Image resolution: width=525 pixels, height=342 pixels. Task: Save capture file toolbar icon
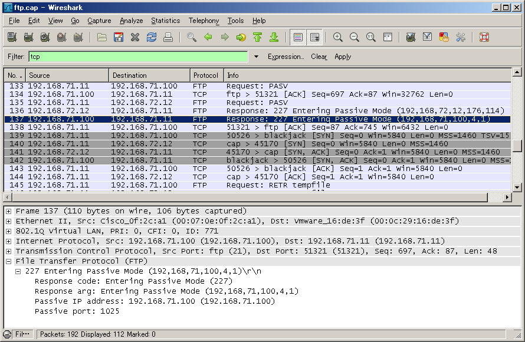click(x=119, y=37)
